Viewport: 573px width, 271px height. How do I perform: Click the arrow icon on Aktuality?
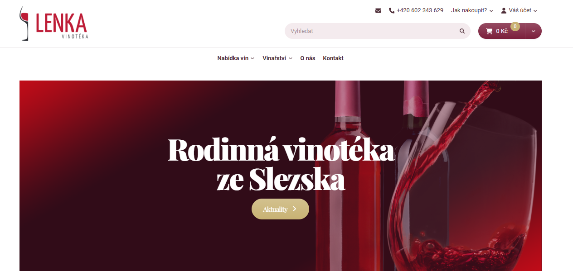point(294,209)
